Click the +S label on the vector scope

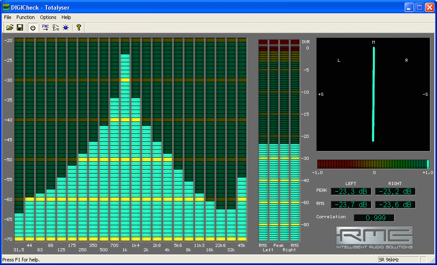click(x=321, y=95)
